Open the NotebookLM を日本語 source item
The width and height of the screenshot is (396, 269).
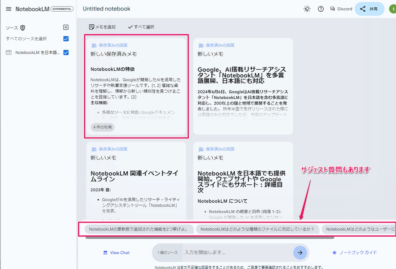point(38,53)
